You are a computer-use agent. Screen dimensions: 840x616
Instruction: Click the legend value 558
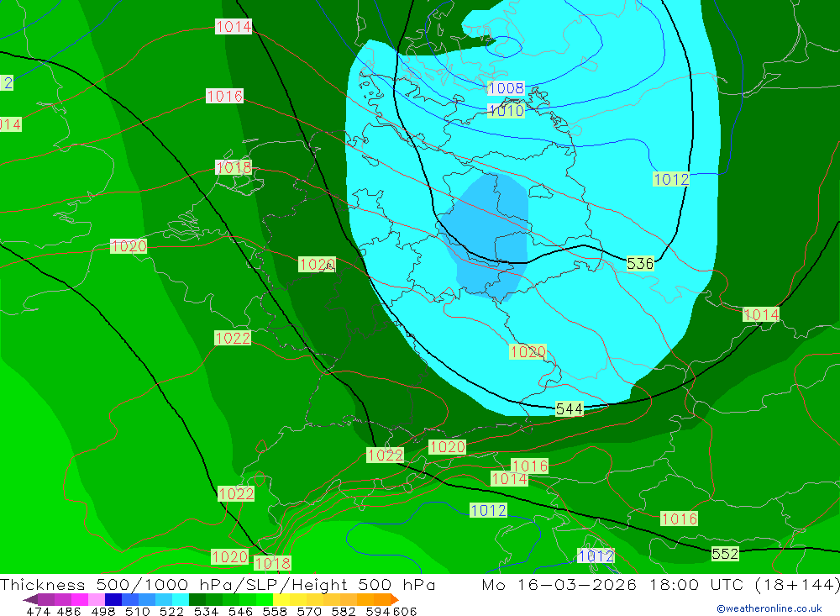(275, 612)
